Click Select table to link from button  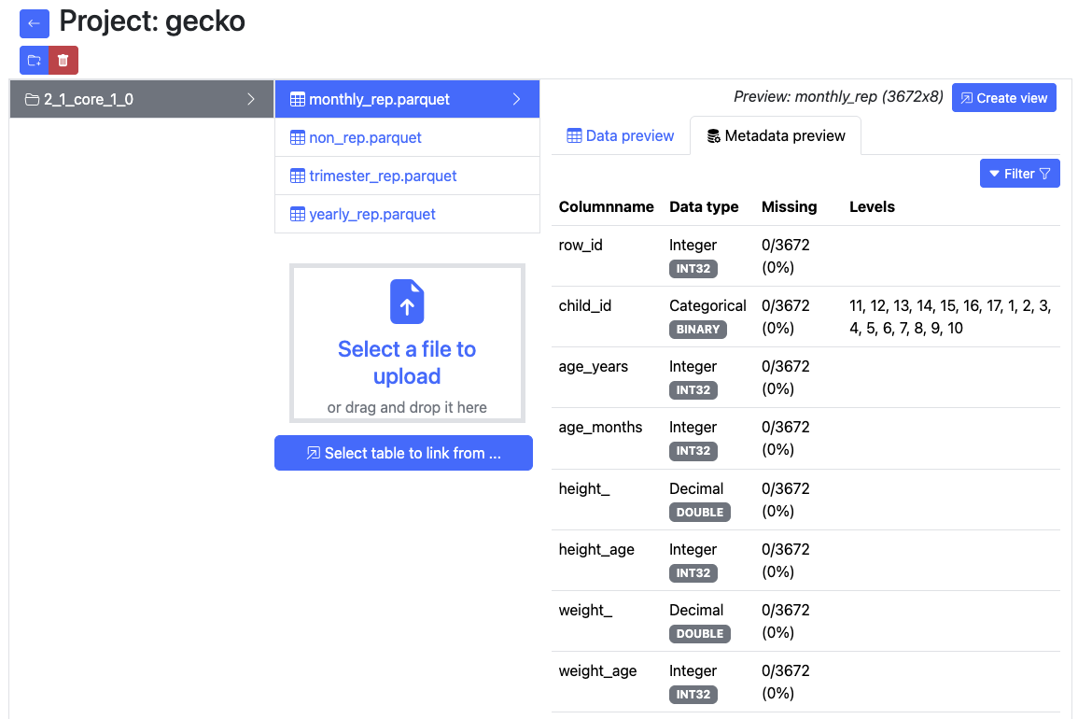click(x=403, y=453)
